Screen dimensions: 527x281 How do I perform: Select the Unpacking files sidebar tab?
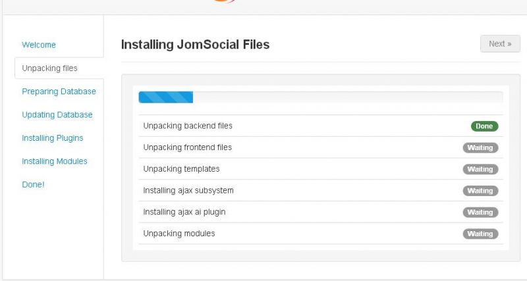point(59,68)
